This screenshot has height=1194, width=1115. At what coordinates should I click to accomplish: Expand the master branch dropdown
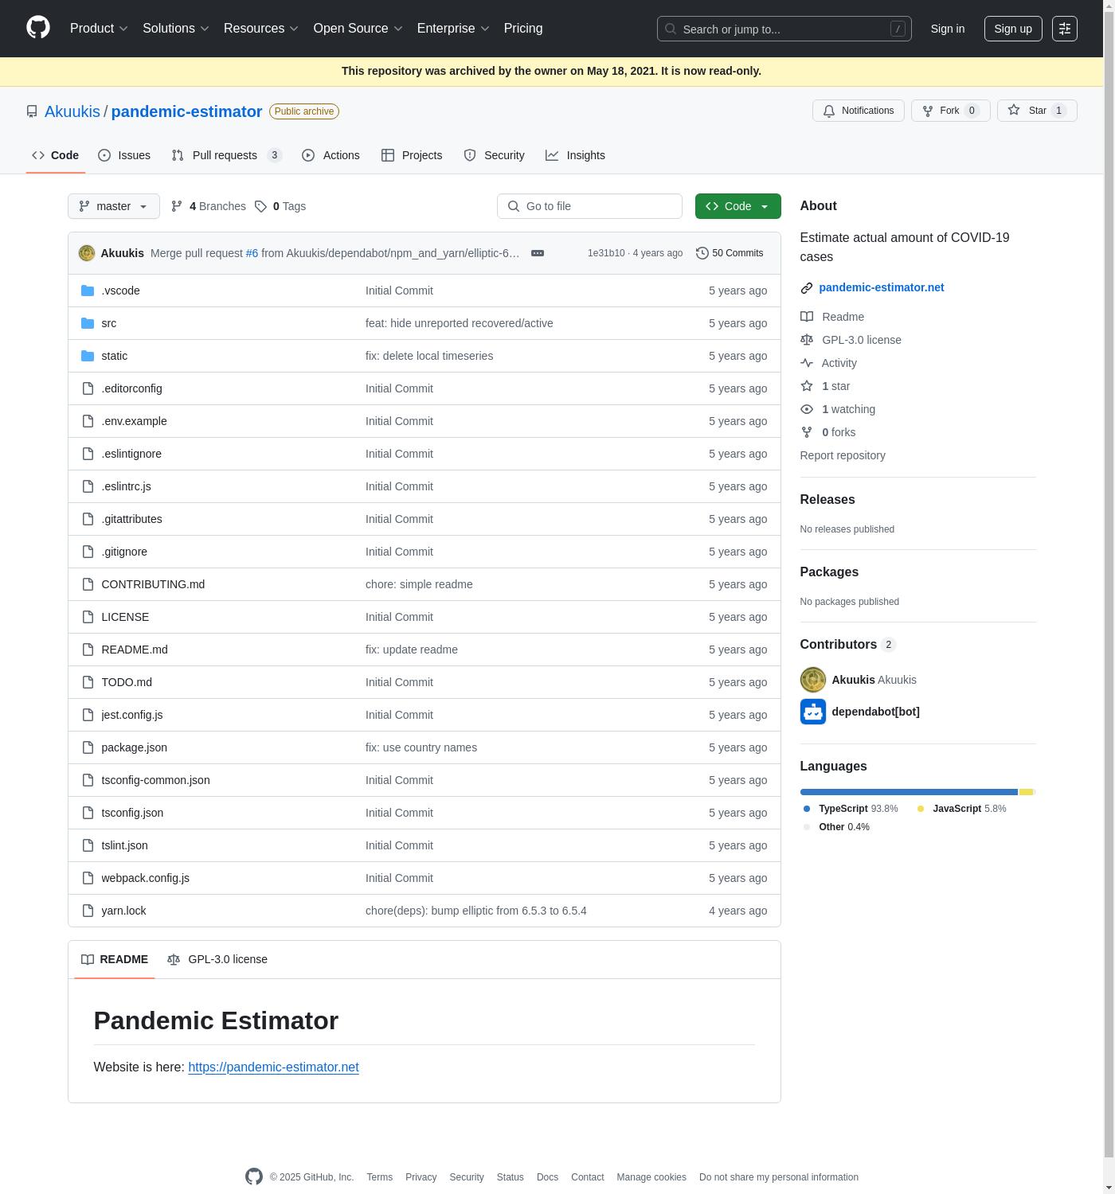coord(113,206)
